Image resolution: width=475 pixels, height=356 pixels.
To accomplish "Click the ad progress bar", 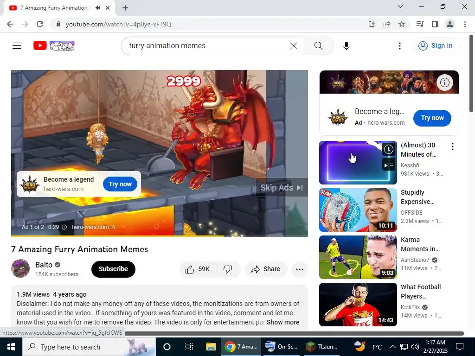I will pos(160,235).
